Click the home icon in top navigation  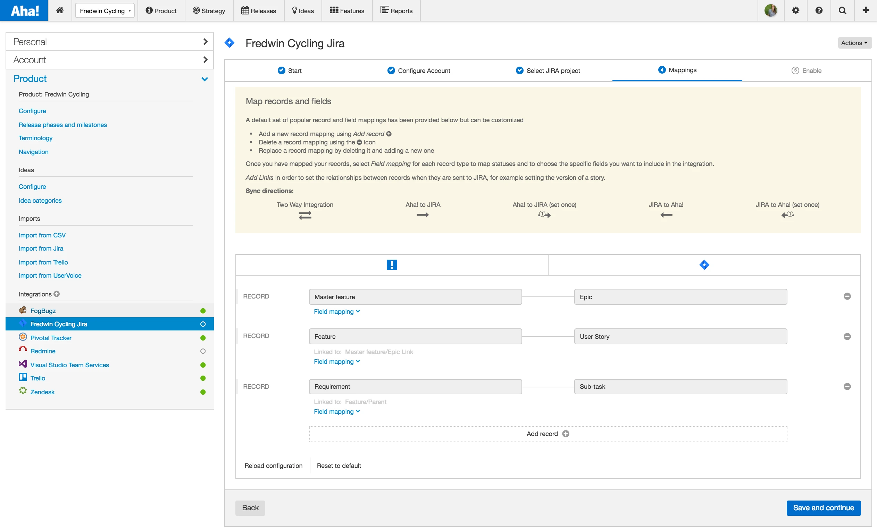point(60,10)
